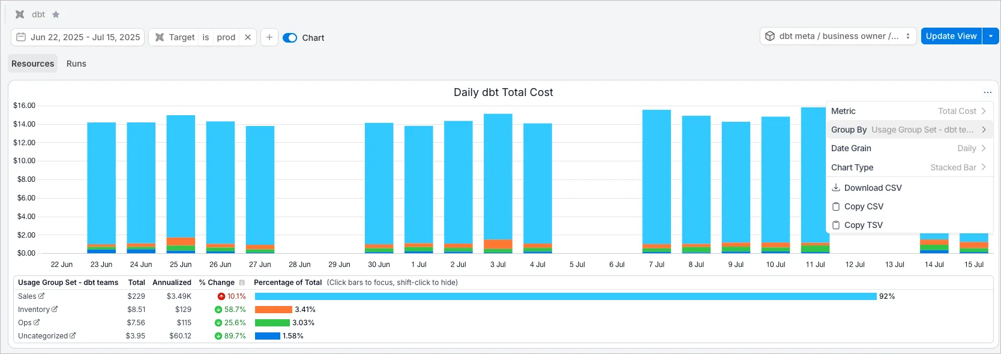1001x354 pixels.
Task: Toggle the Chart switch off
Action: [x=290, y=38]
